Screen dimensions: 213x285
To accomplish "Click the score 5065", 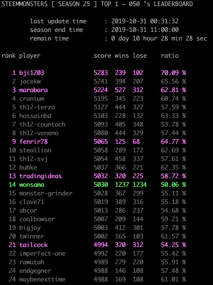I will [x=101, y=141].
